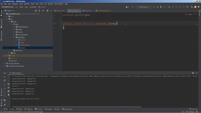Screen dimensions: 201x113
Task: Run with coverage icon in toolbar
Action: 161,7
